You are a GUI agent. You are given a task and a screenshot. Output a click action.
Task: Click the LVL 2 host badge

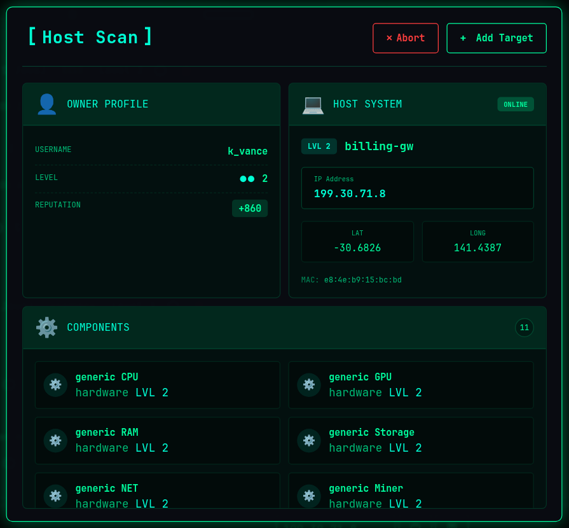[319, 146]
